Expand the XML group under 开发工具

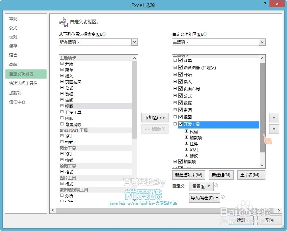[x=186, y=149]
